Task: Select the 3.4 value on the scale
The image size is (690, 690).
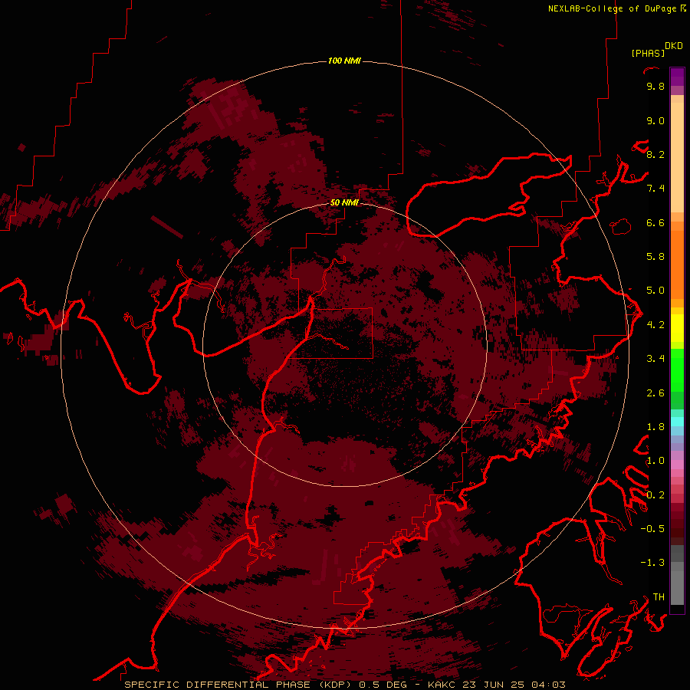Action: 655,359
